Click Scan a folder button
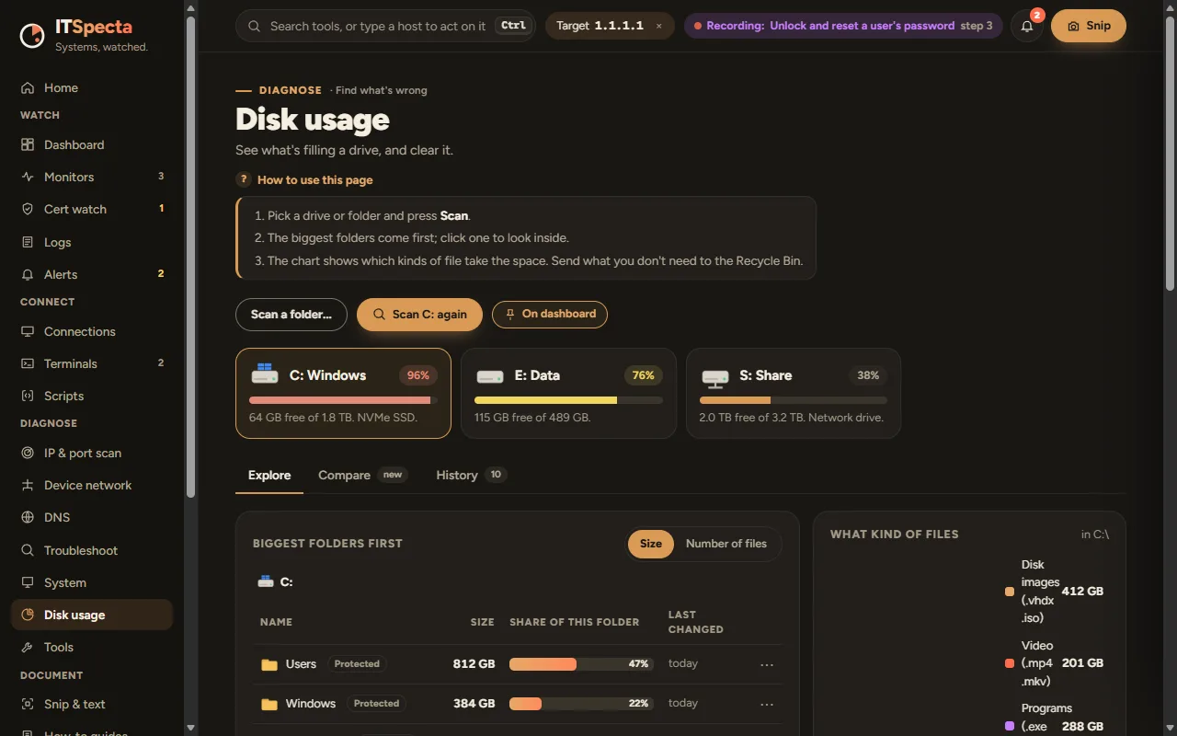This screenshot has height=736, width=1177. pos(291,314)
